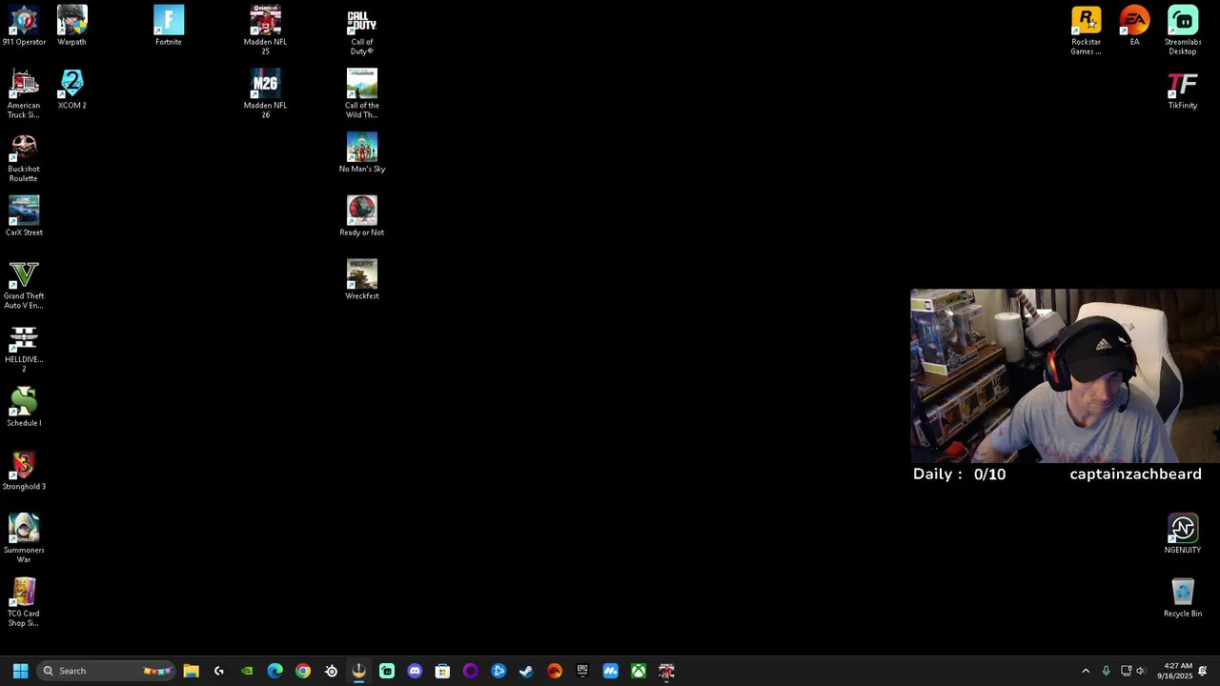Open Epic Games Launcher from taskbar
Viewport: 1220px width, 686px height.
tap(582, 671)
